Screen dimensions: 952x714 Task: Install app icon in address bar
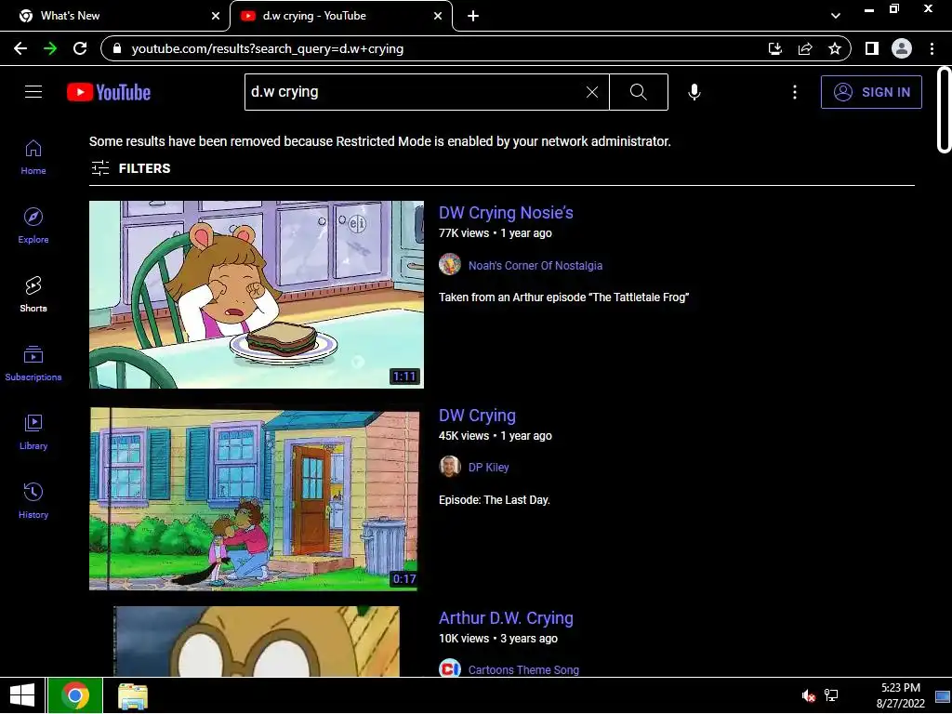coord(775,48)
